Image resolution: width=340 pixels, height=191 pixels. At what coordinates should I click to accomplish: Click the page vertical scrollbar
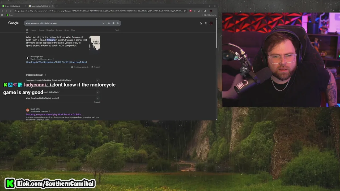click(216, 33)
